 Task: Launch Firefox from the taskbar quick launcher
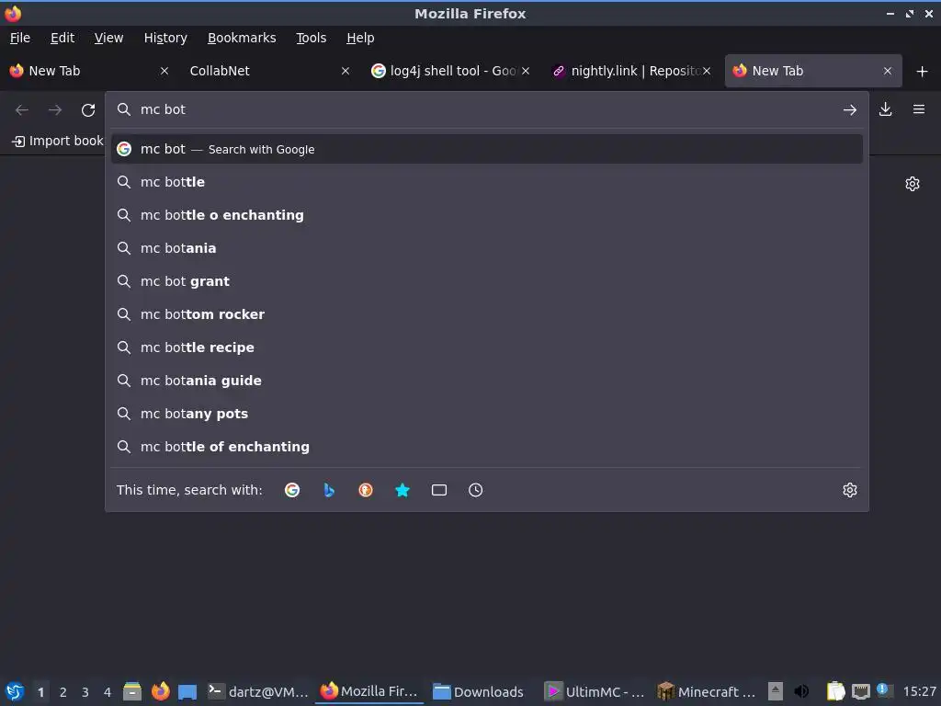tap(160, 691)
